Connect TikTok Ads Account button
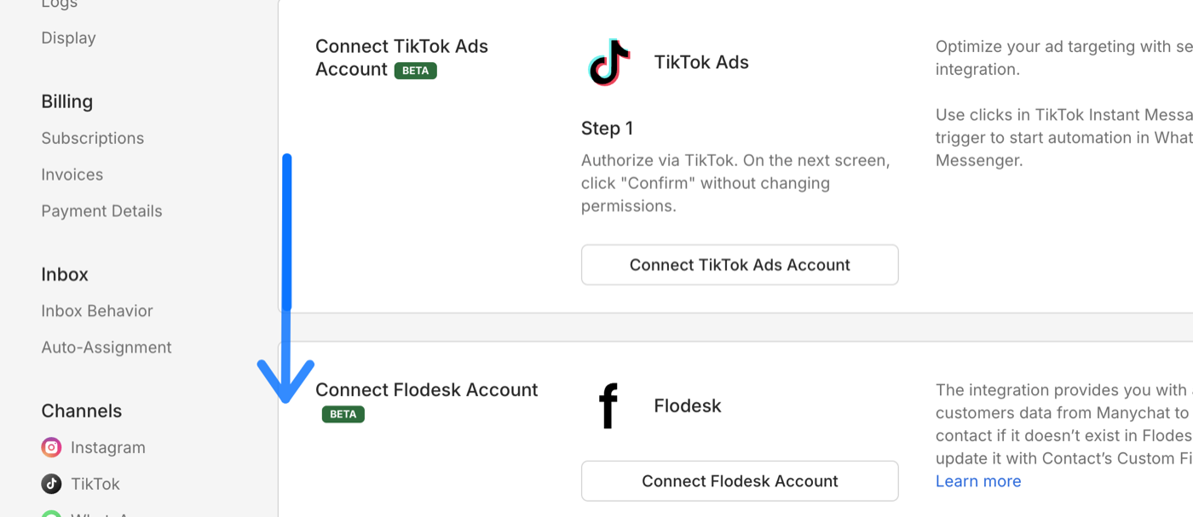Viewport: 1193px width, 517px height. pos(740,265)
